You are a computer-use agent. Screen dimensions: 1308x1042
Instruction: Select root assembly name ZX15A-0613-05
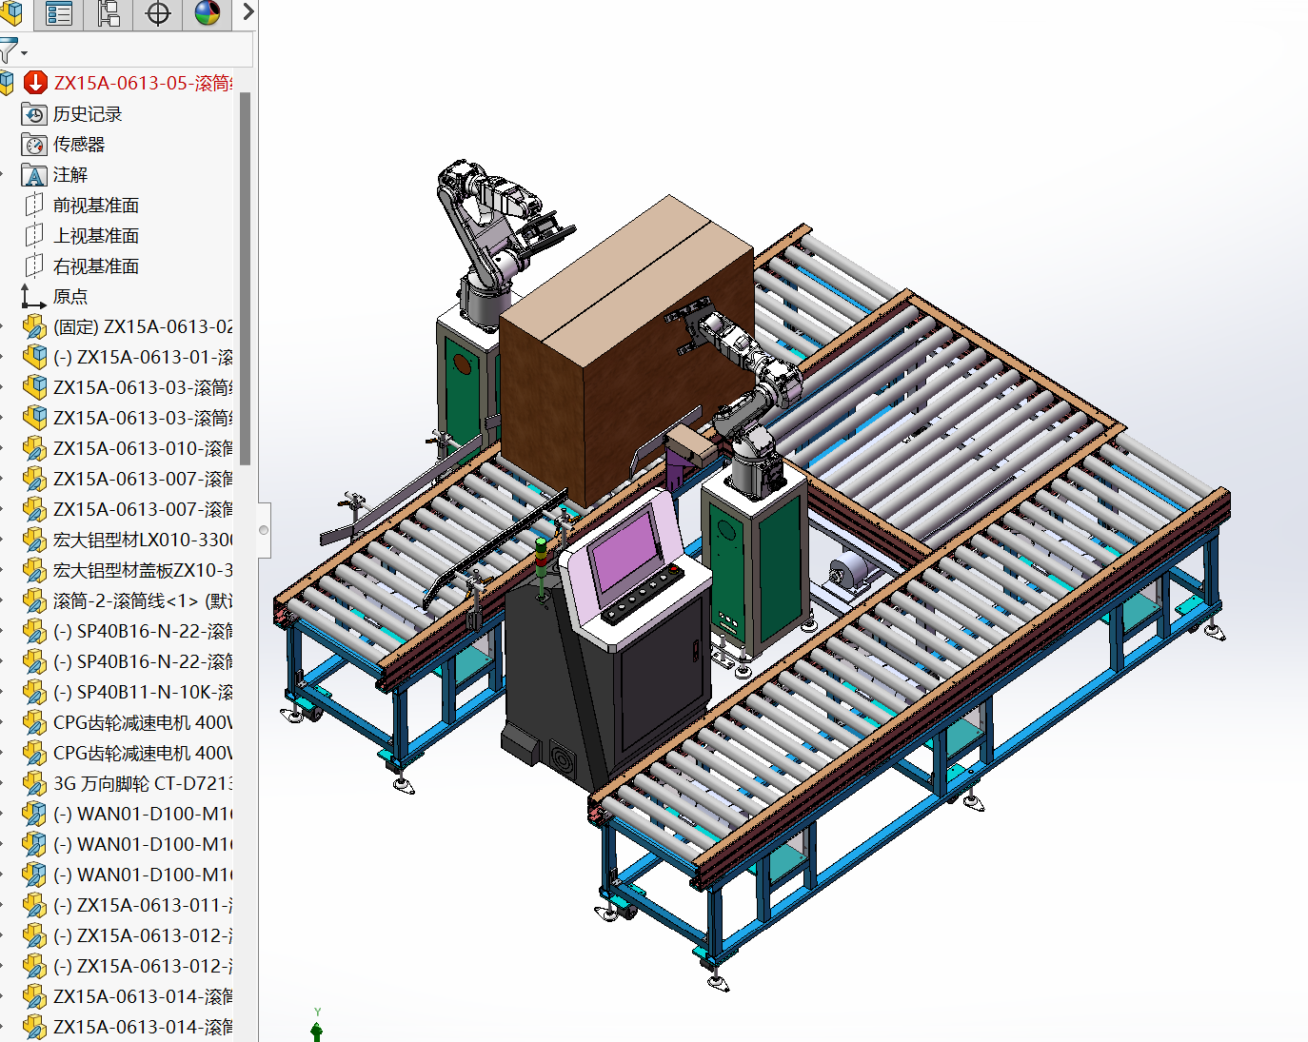[x=143, y=84]
